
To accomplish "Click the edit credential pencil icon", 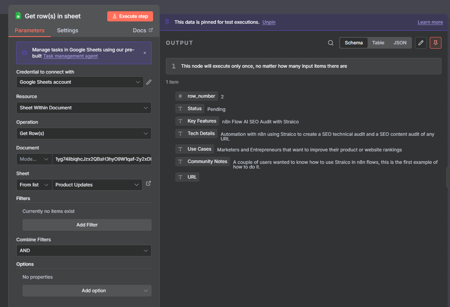I will tap(149, 82).
